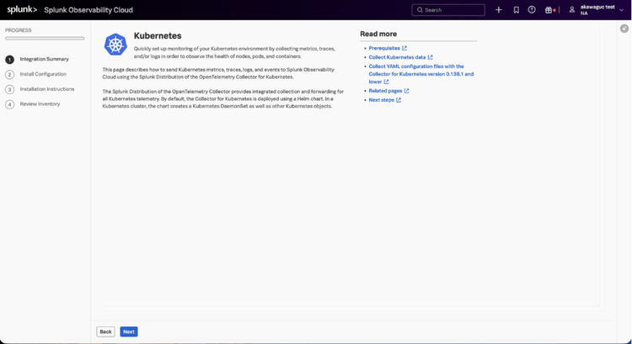The width and height of the screenshot is (632, 344).
Task: Click external-link icon beside Prerequisites
Action: coord(404,48)
